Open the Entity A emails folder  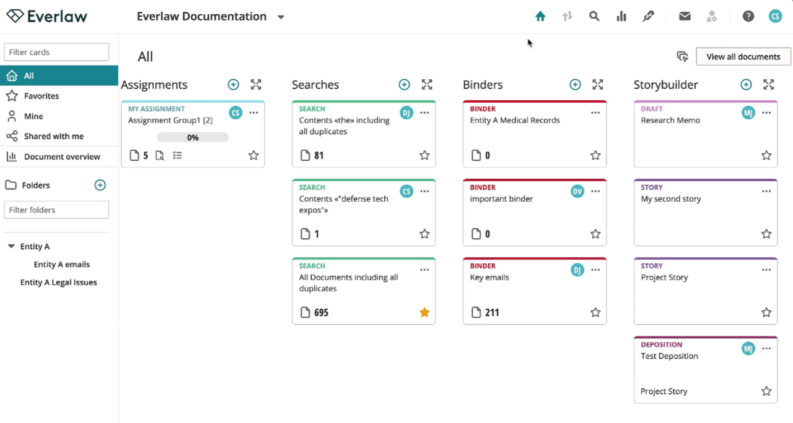click(61, 264)
